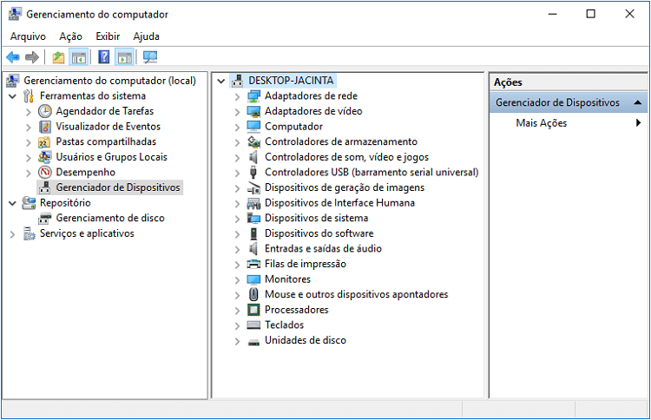Screen dimensions: 651x420
Task: Click the Adaptadores de rede icon
Action: (253, 95)
